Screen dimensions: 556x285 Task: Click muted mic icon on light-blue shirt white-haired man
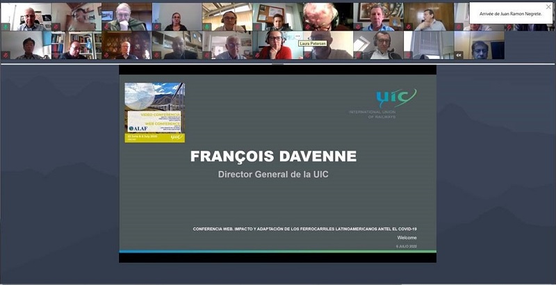207,56
